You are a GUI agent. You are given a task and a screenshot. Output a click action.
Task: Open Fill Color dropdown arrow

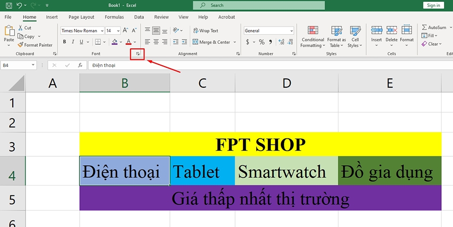pos(121,42)
